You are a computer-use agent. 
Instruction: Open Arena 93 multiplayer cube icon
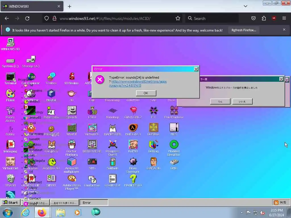pos(72,162)
